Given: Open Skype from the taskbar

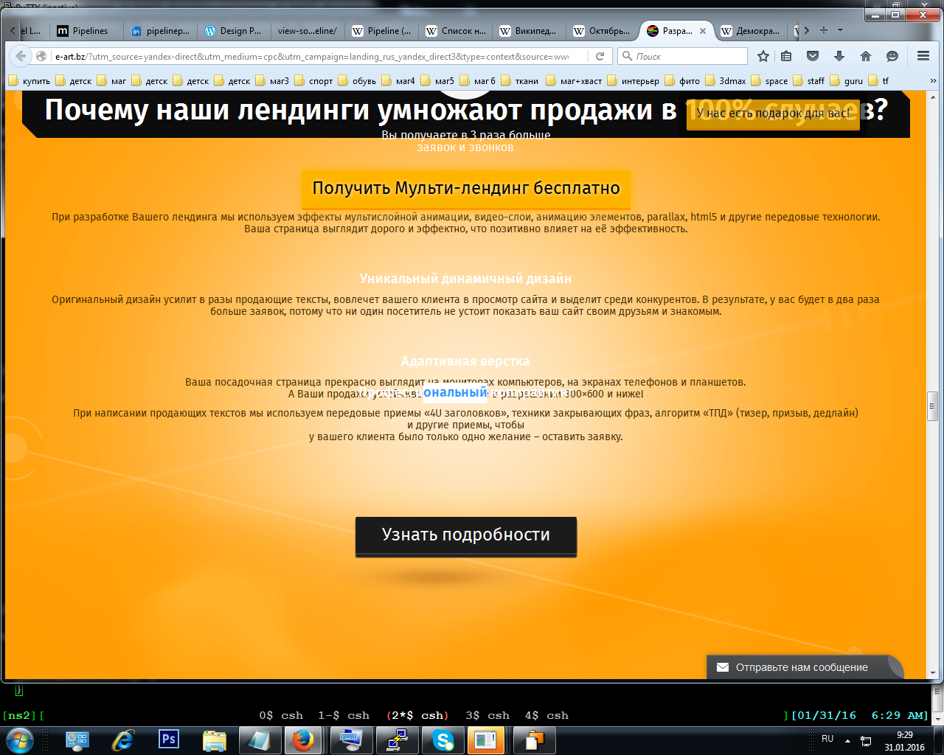Looking at the screenshot, I should [x=443, y=740].
